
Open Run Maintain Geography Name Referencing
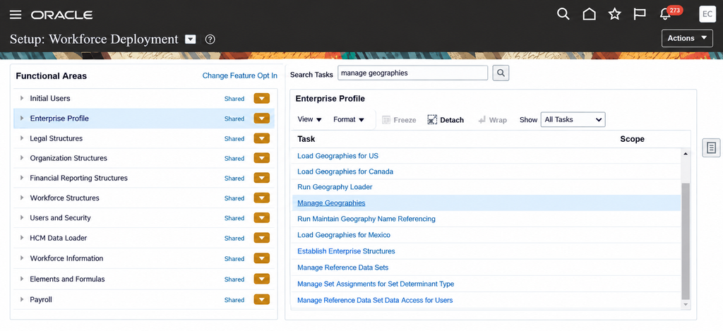[x=366, y=219]
